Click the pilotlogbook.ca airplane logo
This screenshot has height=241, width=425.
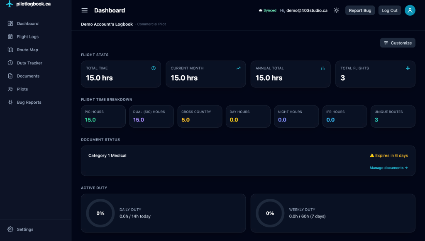coord(10,4)
